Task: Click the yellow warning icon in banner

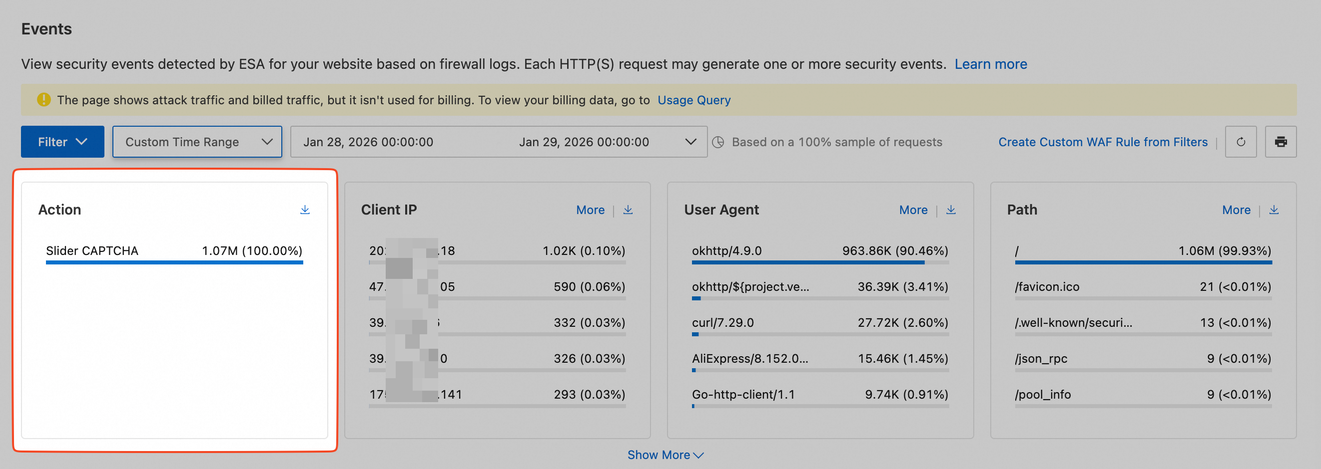Action: point(44,100)
